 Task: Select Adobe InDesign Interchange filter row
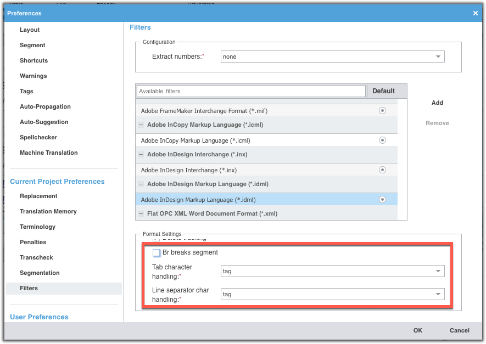click(266, 170)
